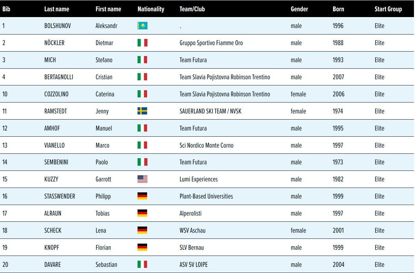Click the Gender column header

point(299,9)
